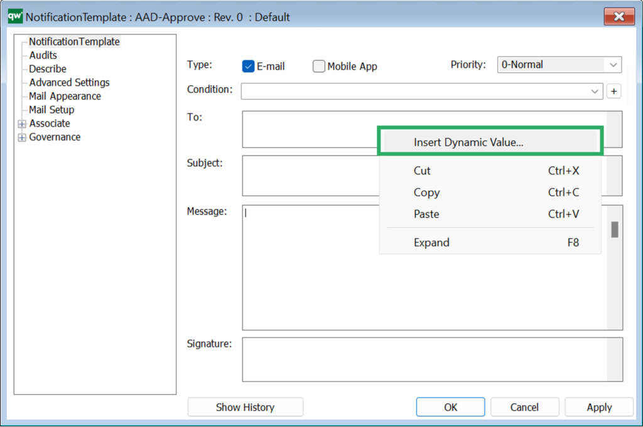The height and width of the screenshot is (427, 643).
Task: Click the Show History button
Action: (x=245, y=407)
